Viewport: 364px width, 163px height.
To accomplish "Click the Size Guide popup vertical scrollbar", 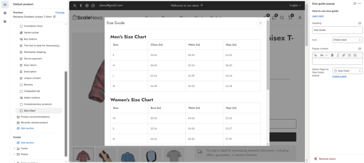I will coord(268,55).
